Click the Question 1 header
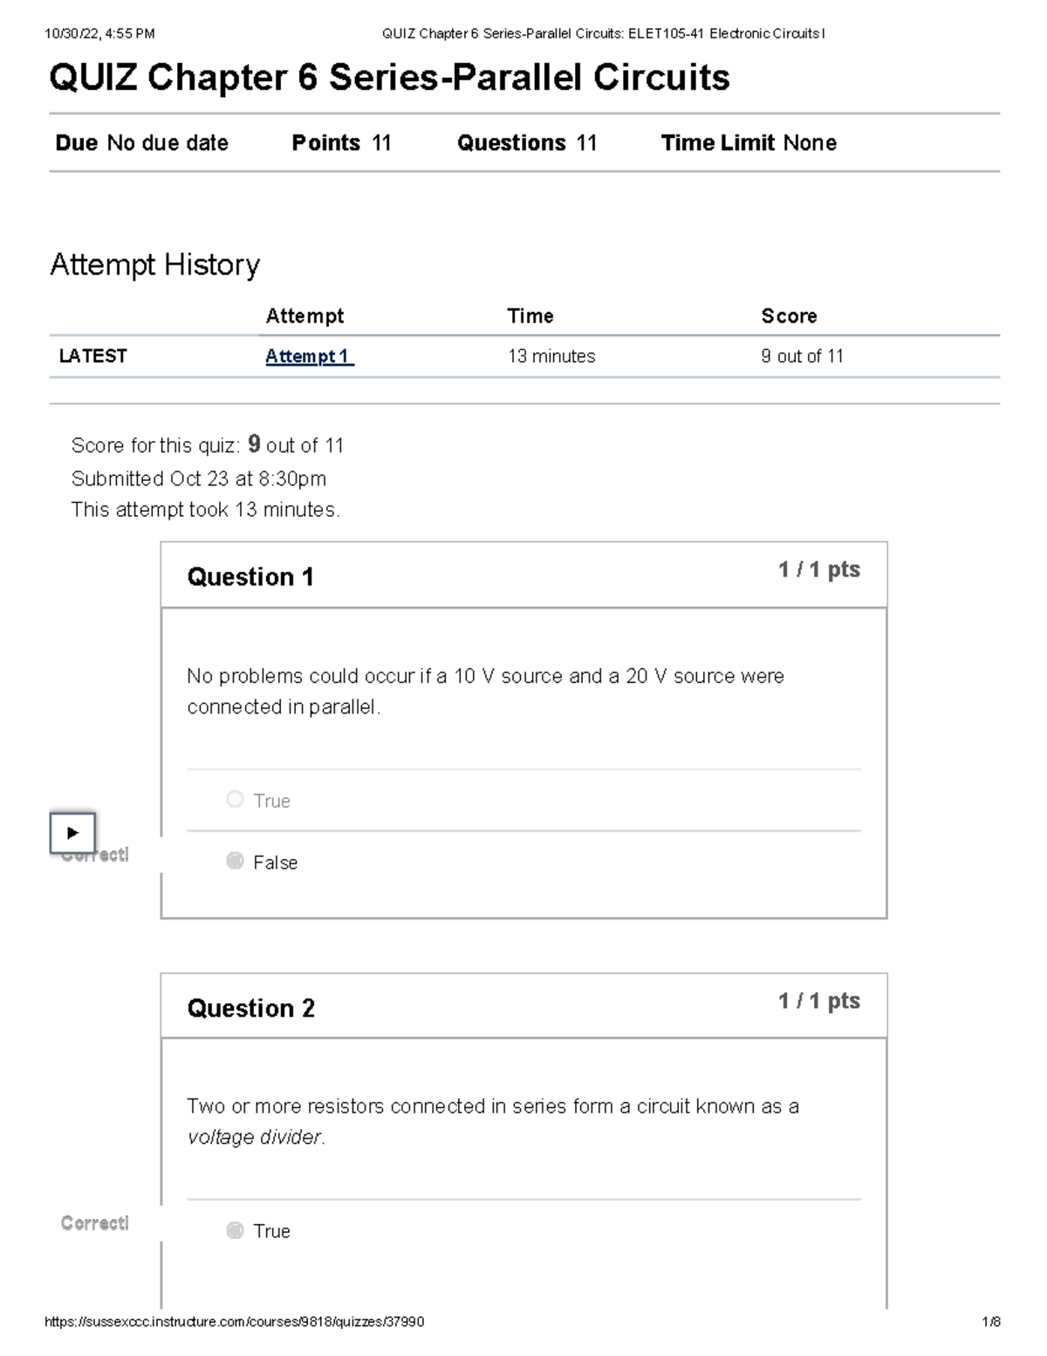1047x1356 pixels. [250, 577]
